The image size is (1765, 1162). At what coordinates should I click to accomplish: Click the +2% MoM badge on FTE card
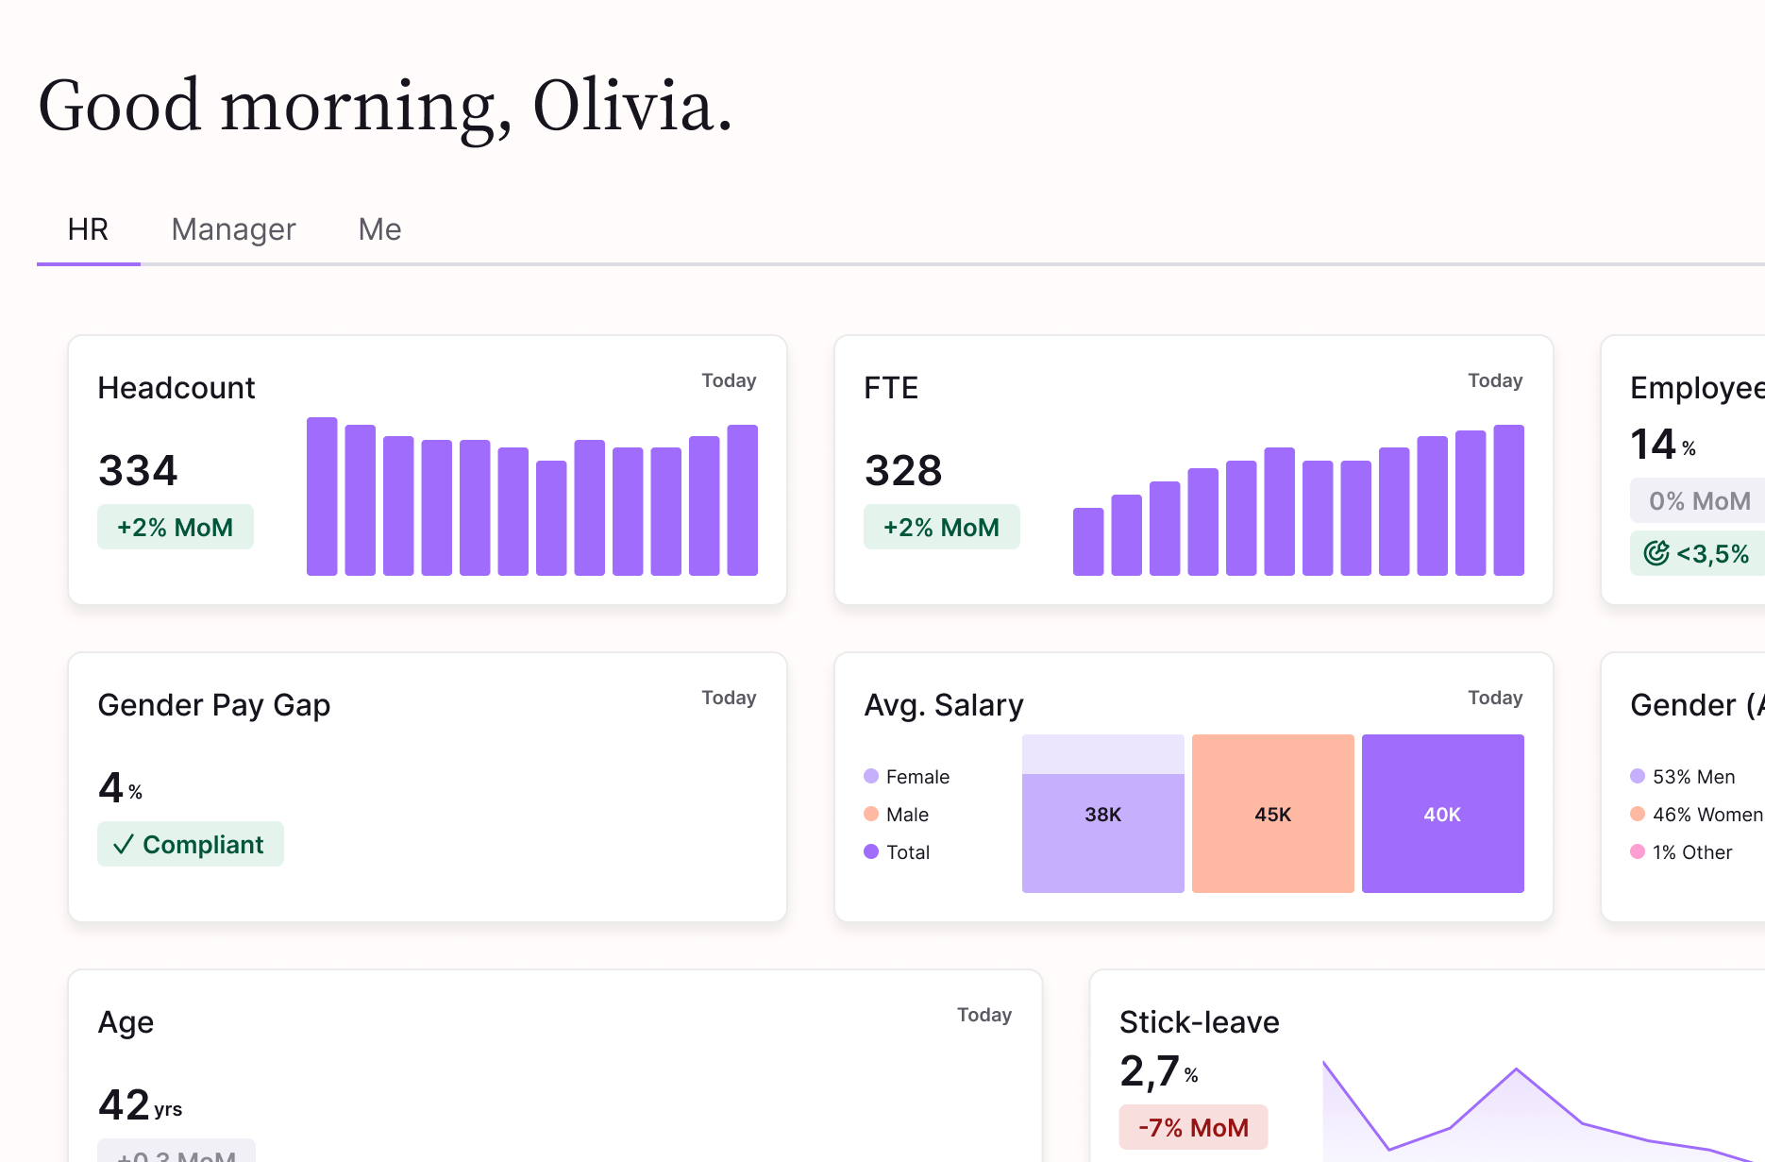tap(941, 527)
